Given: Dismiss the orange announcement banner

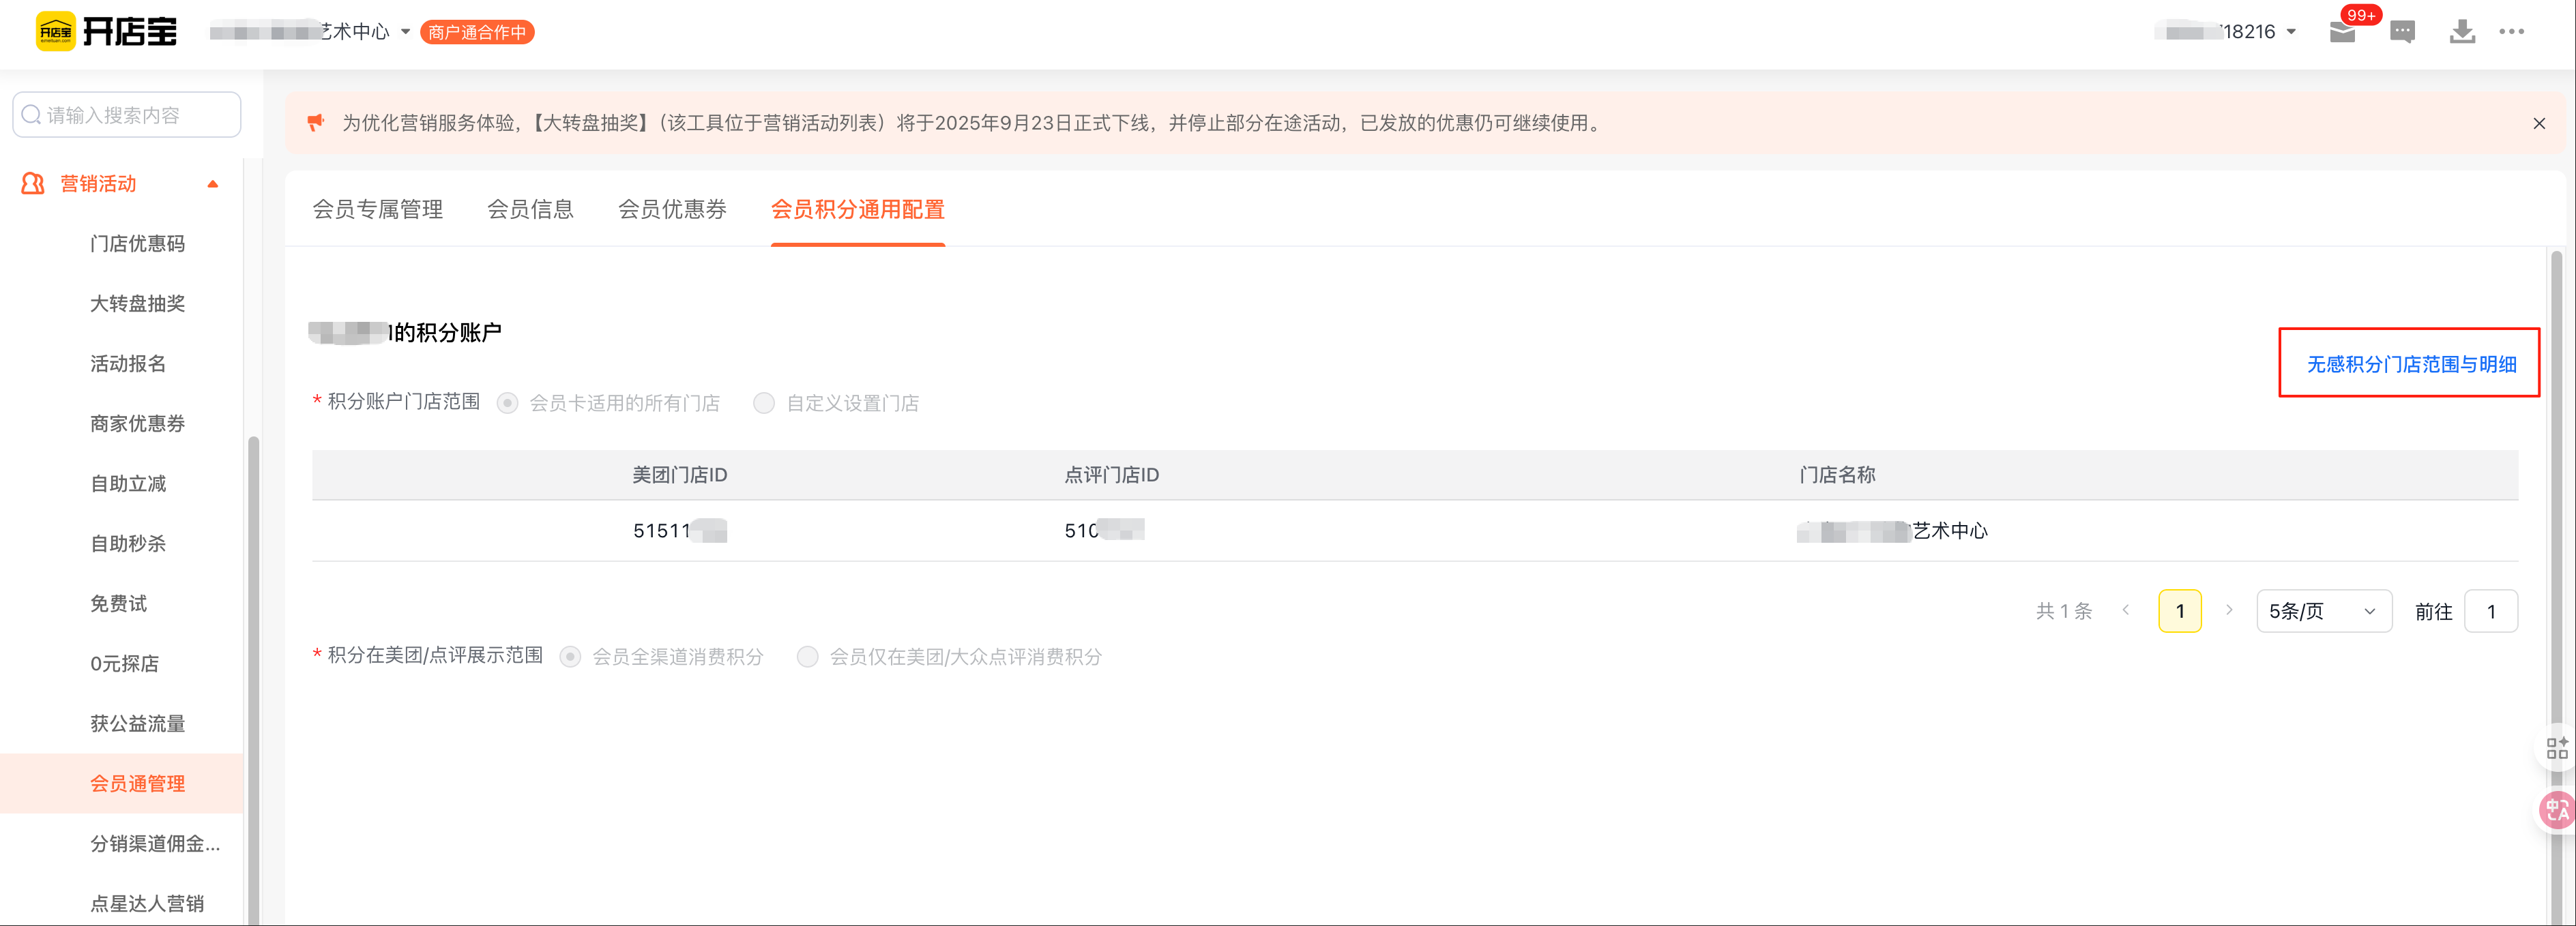Looking at the screenshot, I should (x=2538, y=123).
